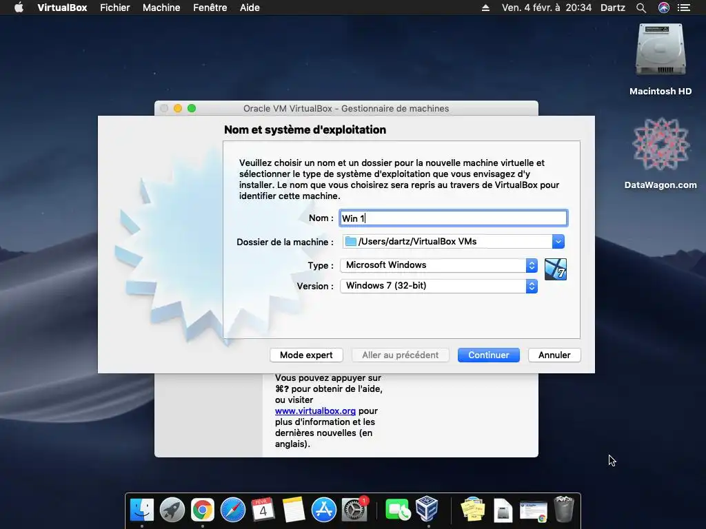The height and width of the screenshot is (529, 706).
Task: Click the disabled Aller au précédent button
Action: tap(401, 355)
